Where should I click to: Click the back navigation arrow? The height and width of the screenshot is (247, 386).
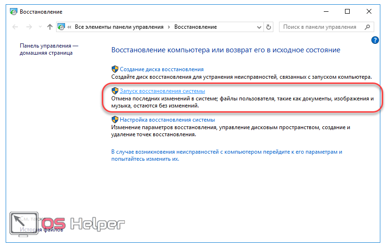pyautogui.click(x=14, y=27)
